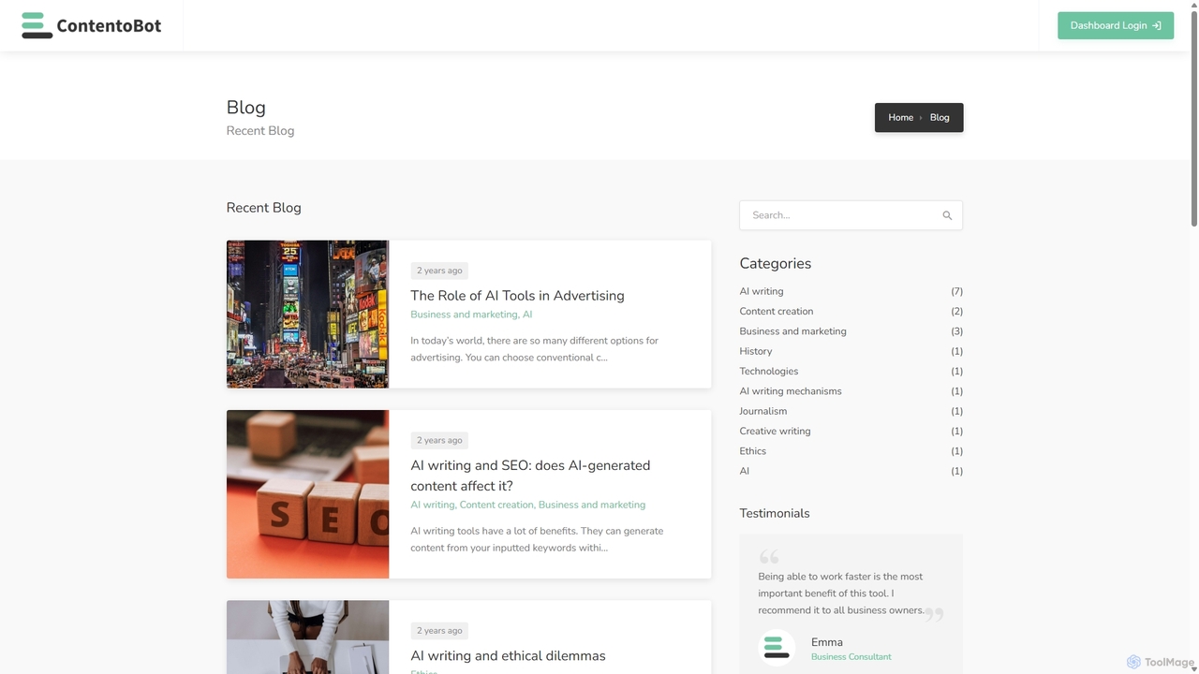Open the SEO wooden blocks thumbnail
1199x674 pixels.
(x=307, y=494)
